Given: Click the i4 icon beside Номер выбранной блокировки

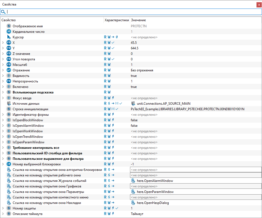Looking at the screenshot, I should click(x=9, y=164).
